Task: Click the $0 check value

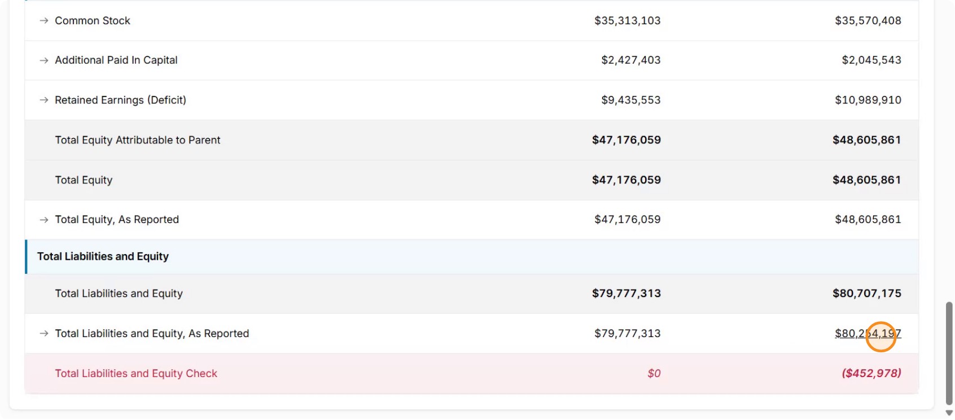Action: point(654,373)
